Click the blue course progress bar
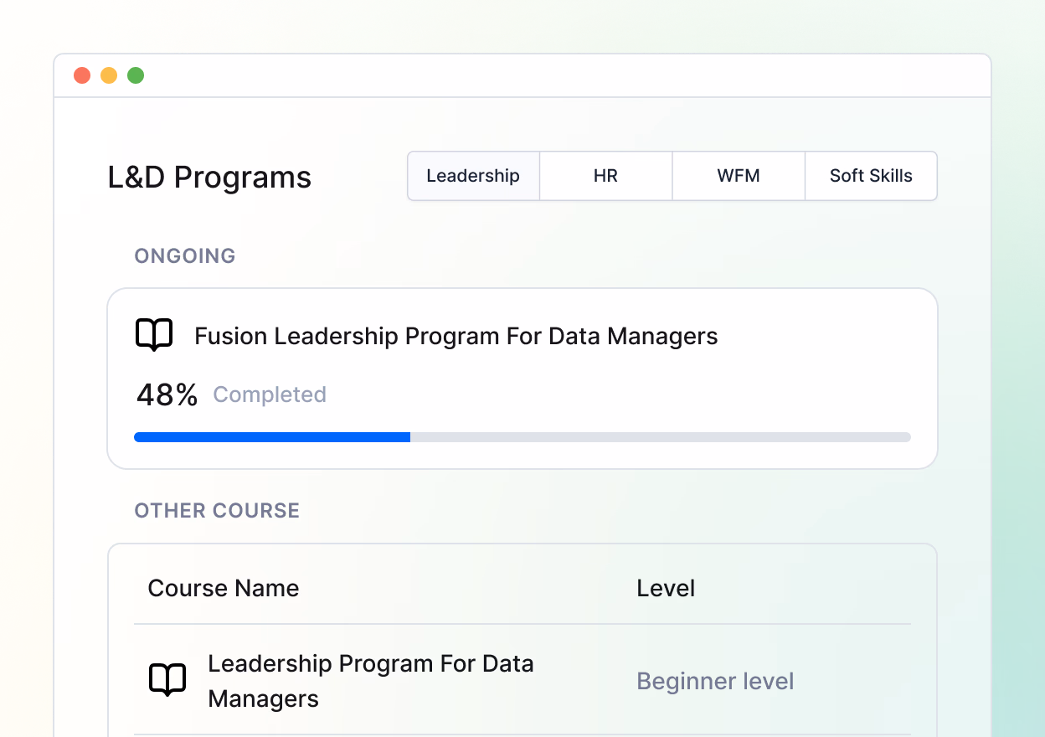 click(x=272, y=437)
